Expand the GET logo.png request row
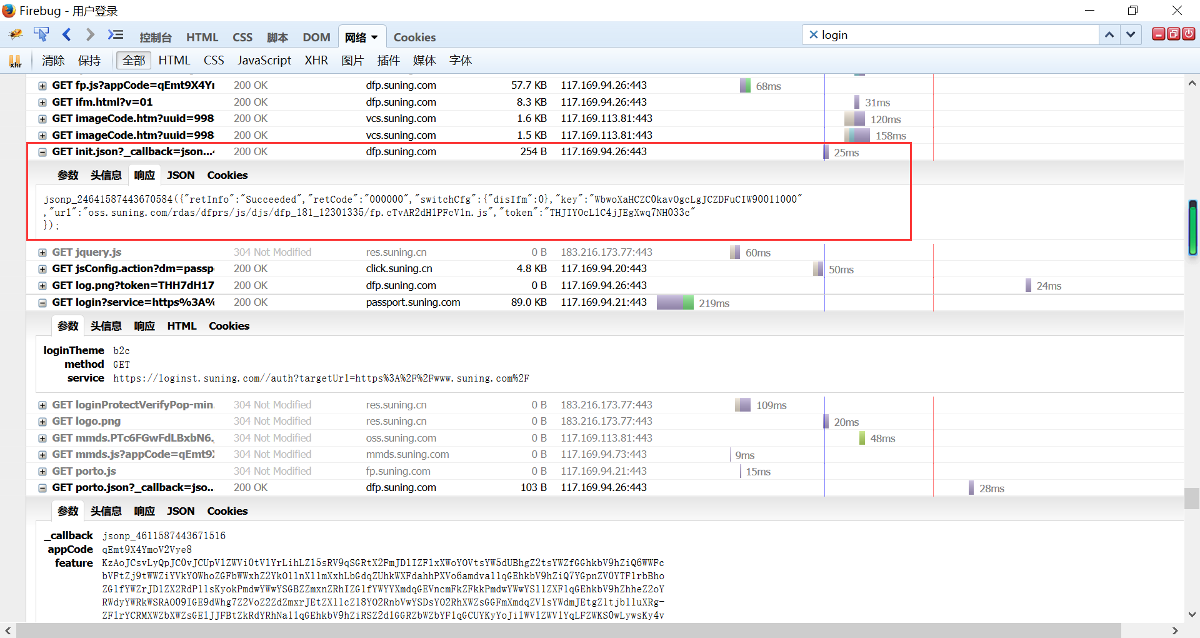 42,422
